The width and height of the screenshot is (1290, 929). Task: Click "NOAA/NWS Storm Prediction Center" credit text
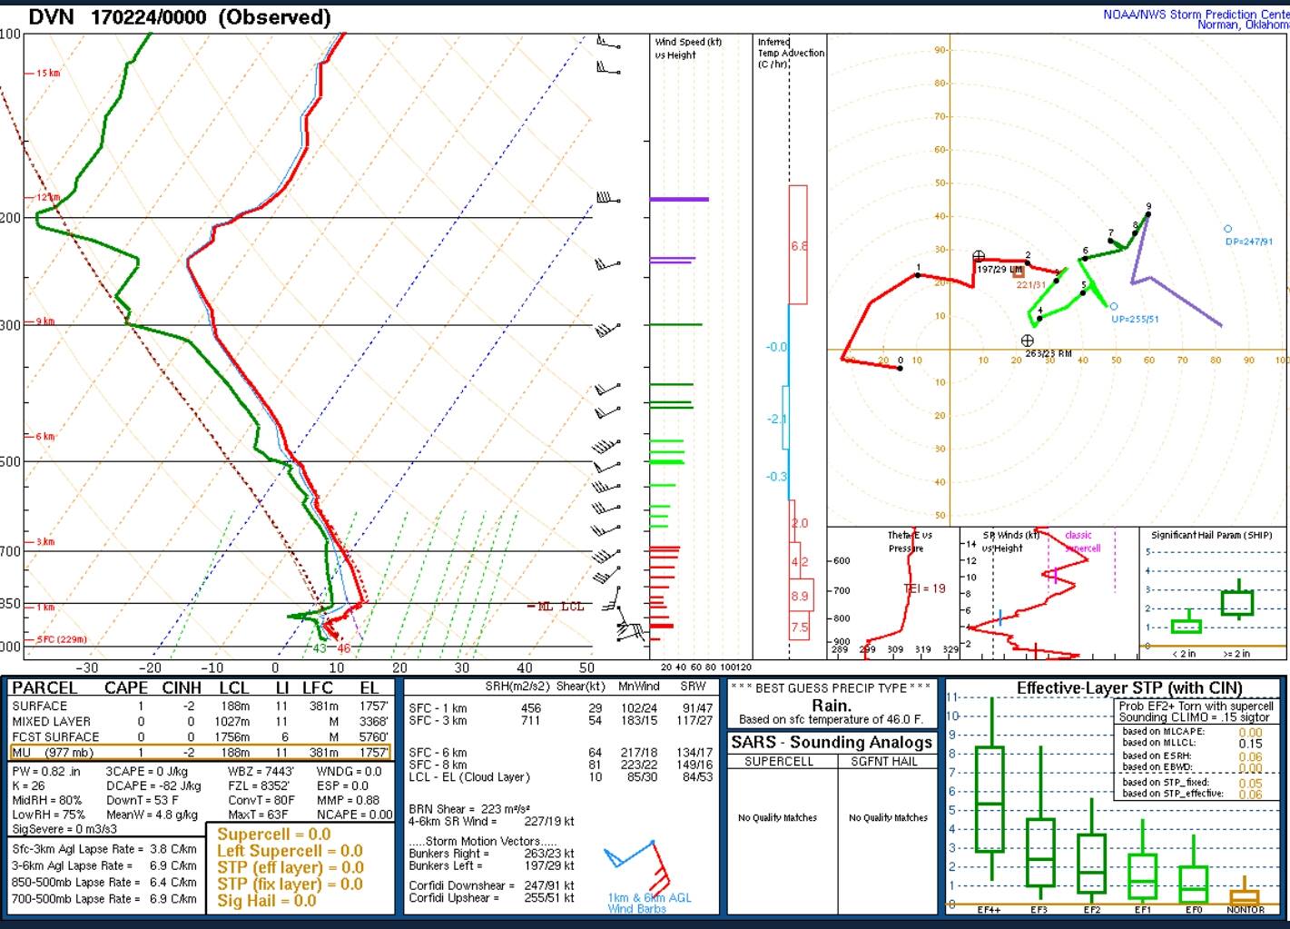(1196, 15)
